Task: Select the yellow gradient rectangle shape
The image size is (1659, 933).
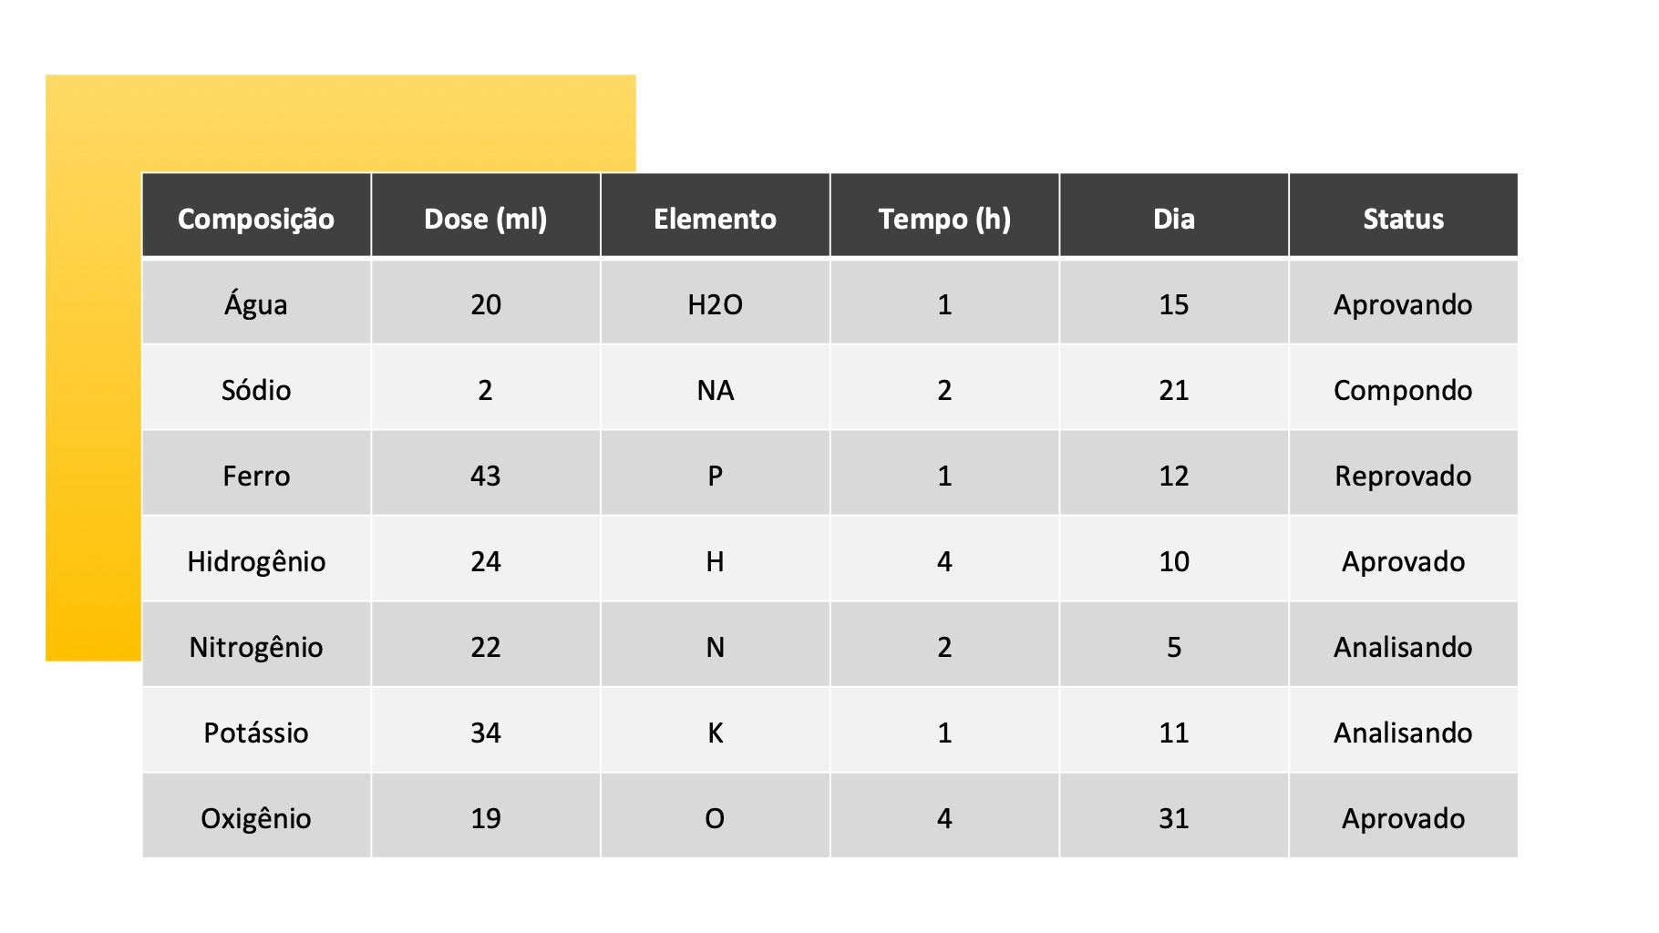Action: (93, 364)
